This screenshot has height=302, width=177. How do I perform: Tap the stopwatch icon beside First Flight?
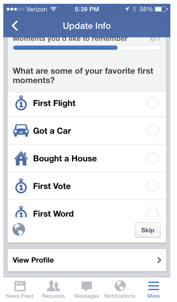(x=21, y=103)
